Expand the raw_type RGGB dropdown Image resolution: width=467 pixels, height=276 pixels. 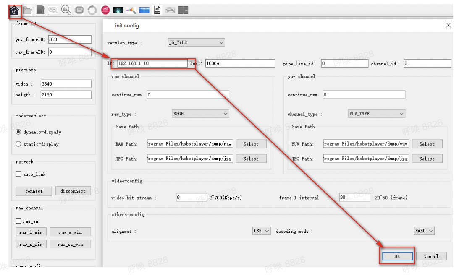200,114
